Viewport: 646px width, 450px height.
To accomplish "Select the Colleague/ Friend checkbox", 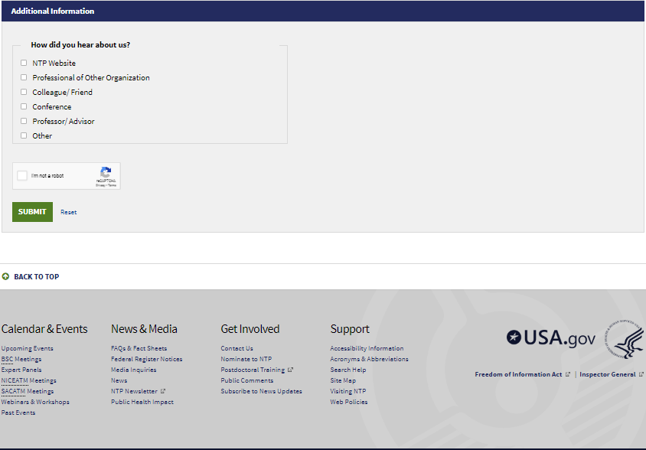I will click(x=24, y=92).
